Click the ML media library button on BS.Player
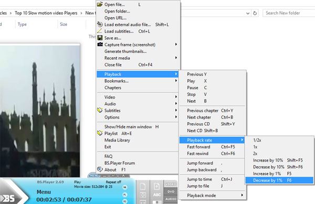 (x=125, y=187)
